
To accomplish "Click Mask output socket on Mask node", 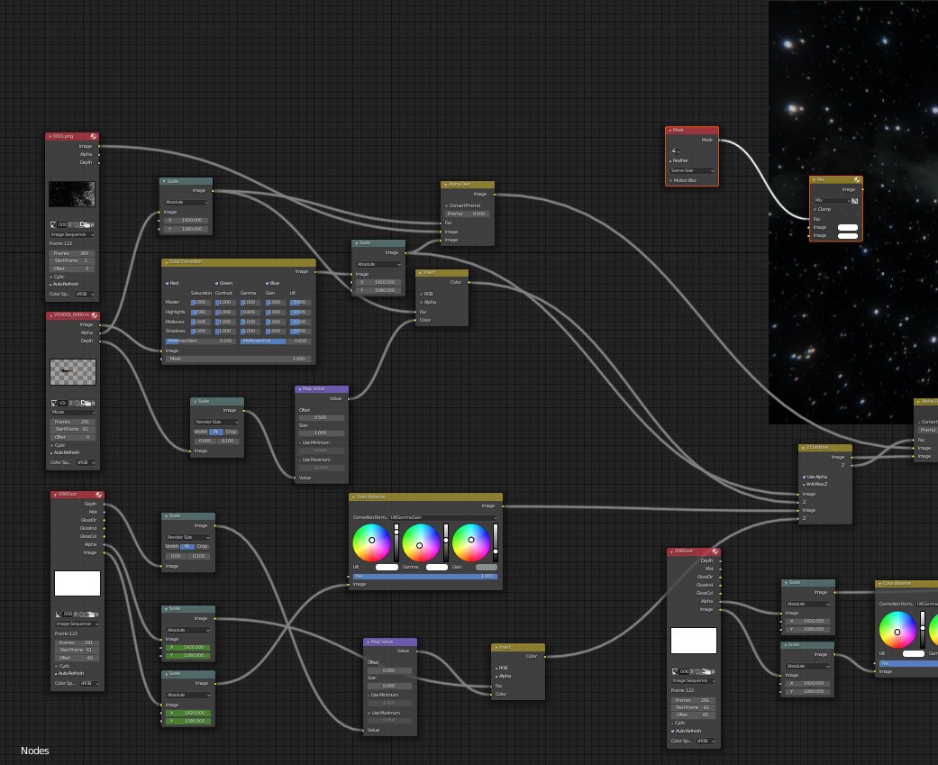I will [x=719, y=140].
